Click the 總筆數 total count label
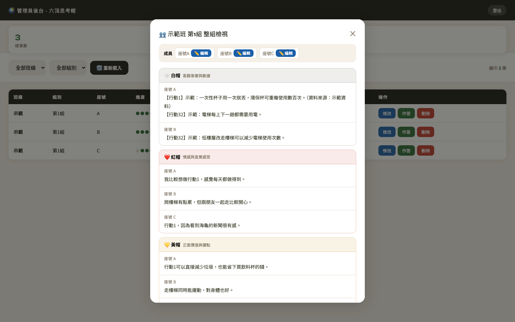This screenshot has height=322, width=515. (21, 46)
